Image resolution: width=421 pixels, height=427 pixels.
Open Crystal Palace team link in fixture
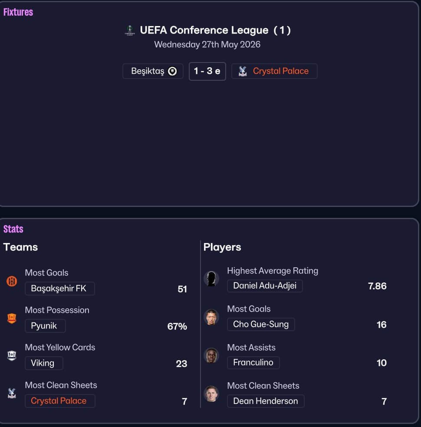[x=274, y=71]
